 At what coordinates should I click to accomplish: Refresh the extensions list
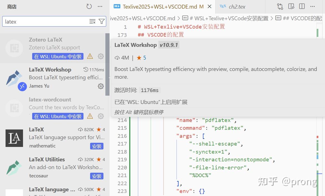coord(89,6)
